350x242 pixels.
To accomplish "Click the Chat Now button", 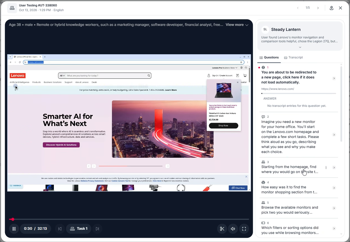I will (238, 188).
